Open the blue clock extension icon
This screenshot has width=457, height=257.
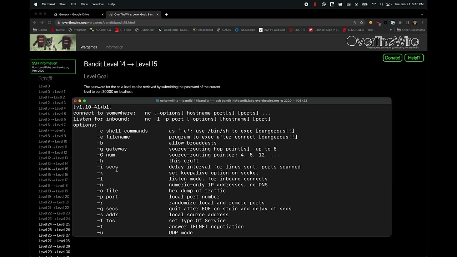[393, 22]
